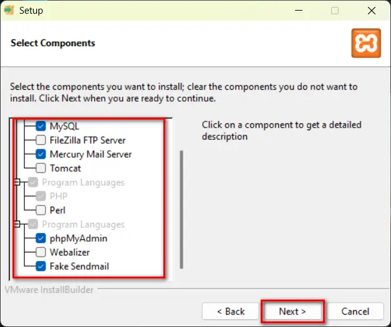
Task: Click the greyed-out PHP checkbox
Action: pos(41,196)
